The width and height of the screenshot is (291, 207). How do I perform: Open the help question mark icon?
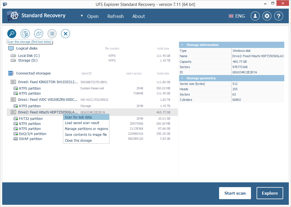coord(279,16)
